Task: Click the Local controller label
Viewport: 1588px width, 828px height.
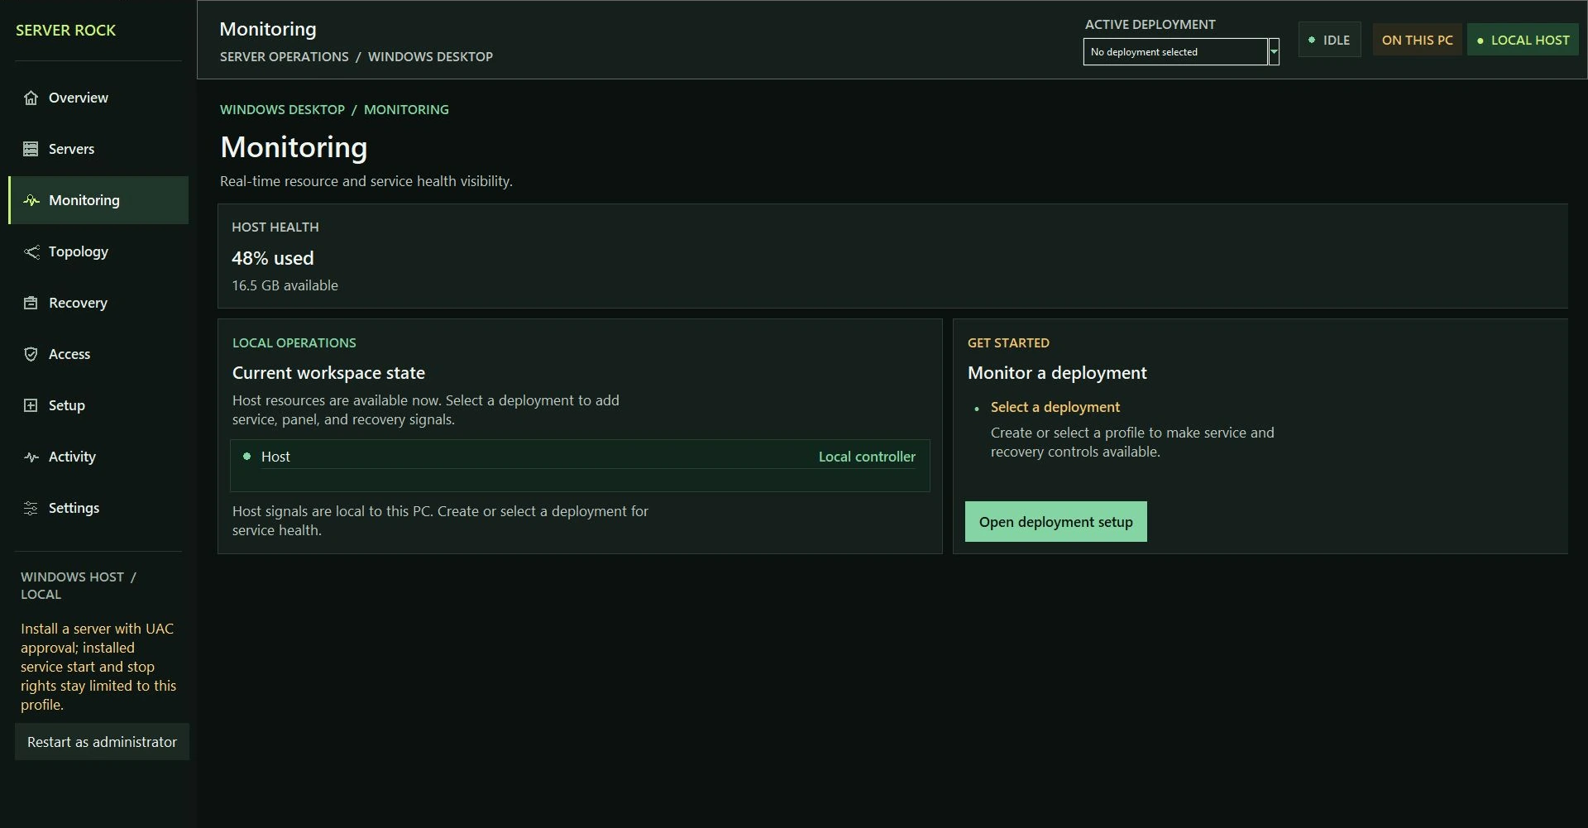Action: coord(867,457)
